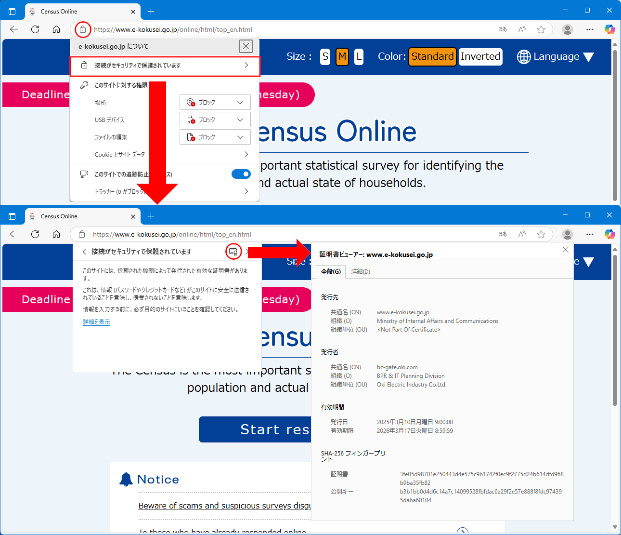Open the profile avatar icon in the upper window
621x535 pixels.
[568, 29]
